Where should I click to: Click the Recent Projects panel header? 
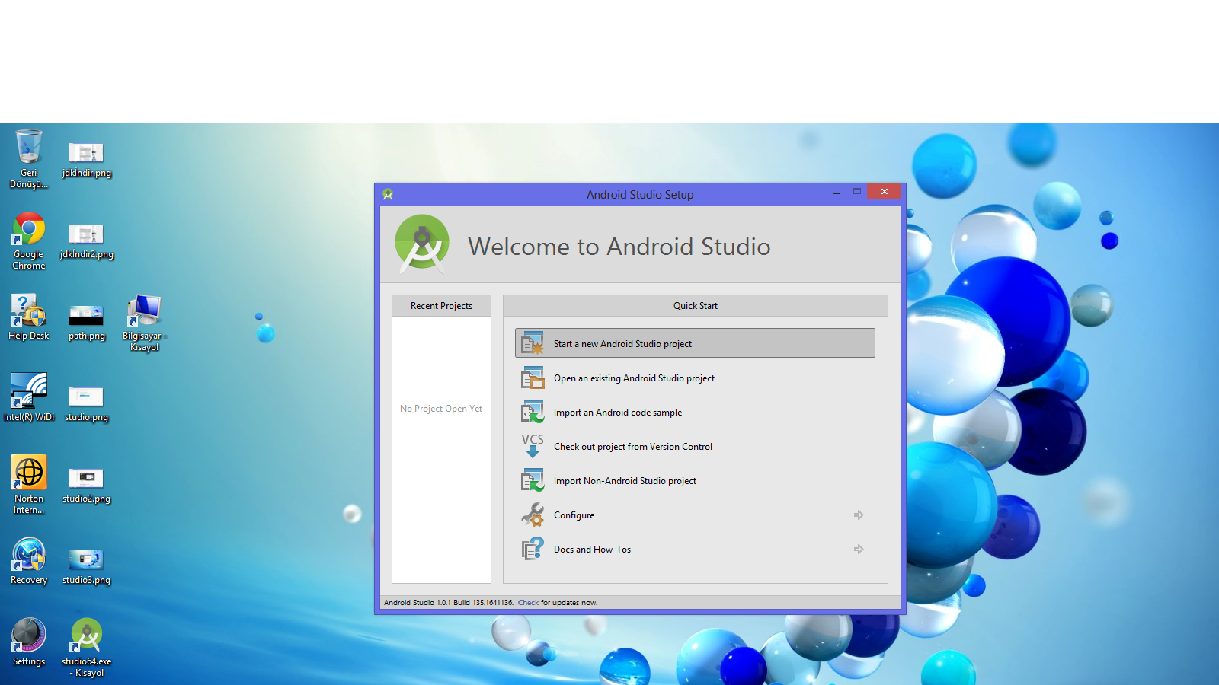(x=441, y=306)
